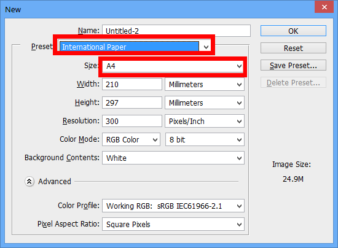Open the Size dropdown set to A4
Viewport: 338px width, 248px height.
173,66
